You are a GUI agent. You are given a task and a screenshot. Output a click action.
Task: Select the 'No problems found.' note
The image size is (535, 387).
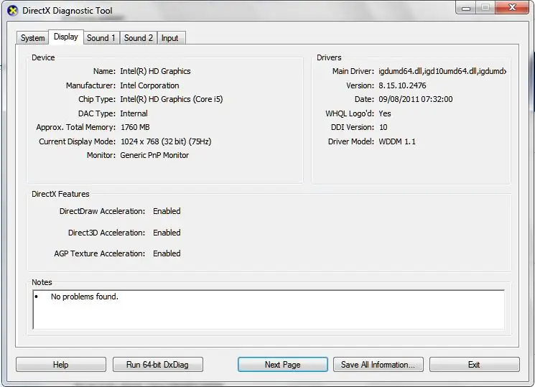click(84, 297)
